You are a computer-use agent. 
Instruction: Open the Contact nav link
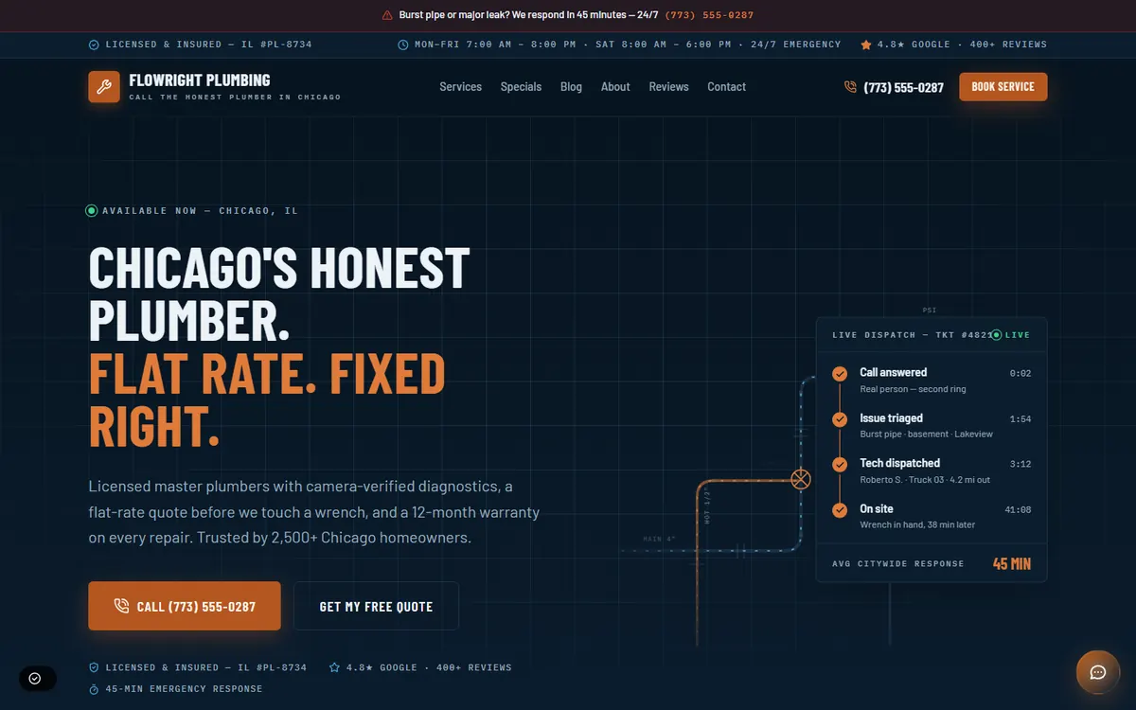pyautogui.click(x=726, y=87)
